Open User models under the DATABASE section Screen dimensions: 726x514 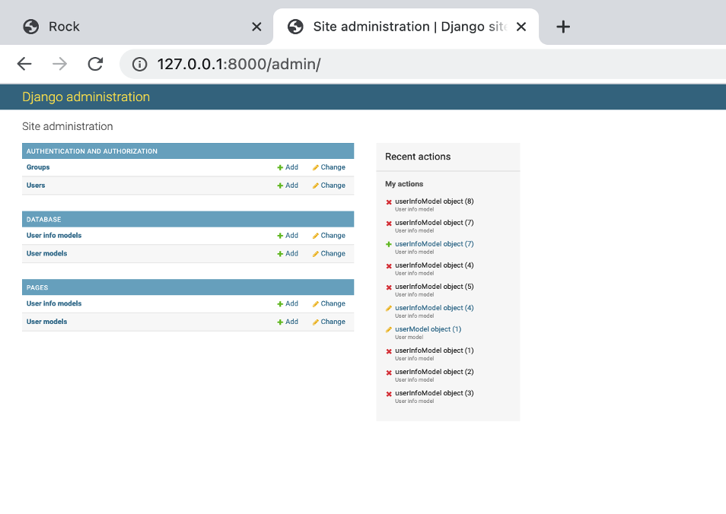[x=46, y=253]
